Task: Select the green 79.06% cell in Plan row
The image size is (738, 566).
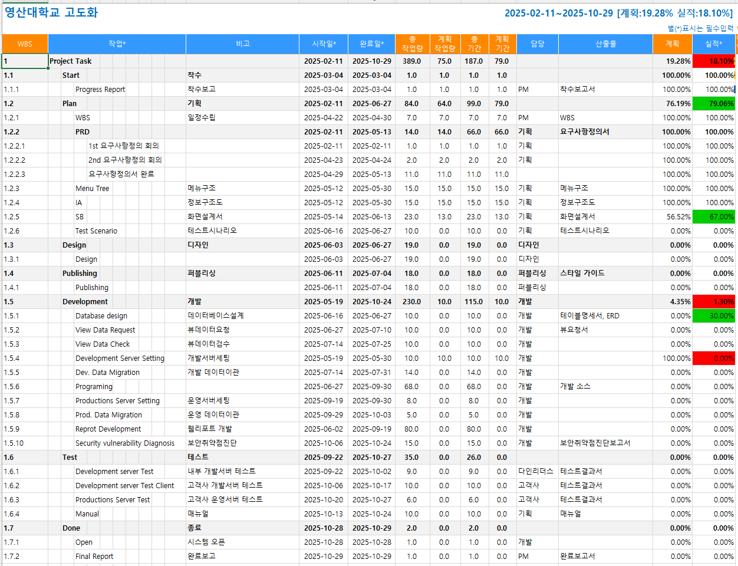Action: [x=713, y=104]
